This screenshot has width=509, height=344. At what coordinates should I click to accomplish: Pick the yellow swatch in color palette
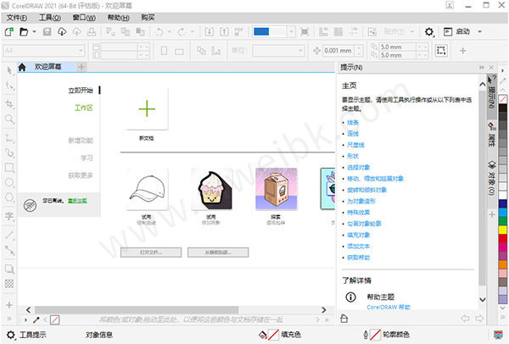[503, 230]
